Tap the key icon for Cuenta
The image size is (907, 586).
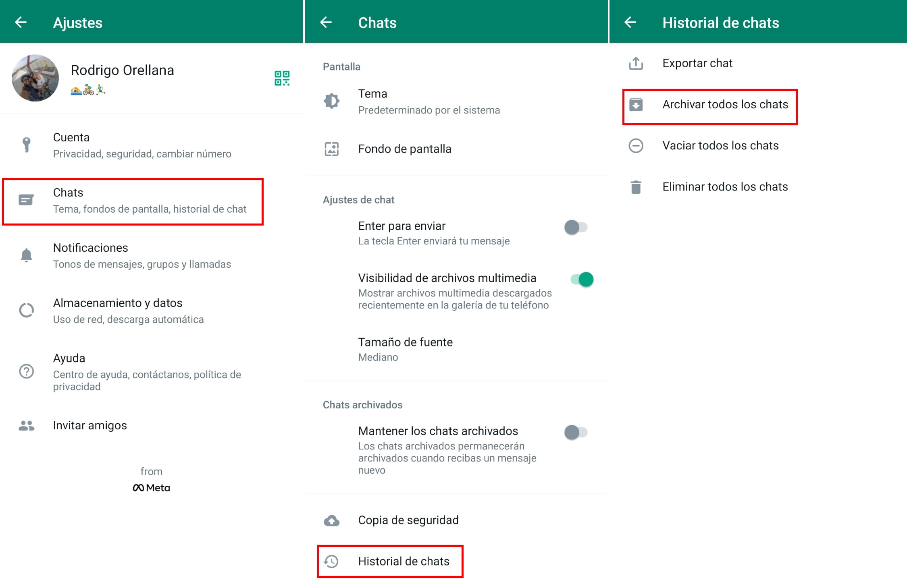[x=27, y=145]
